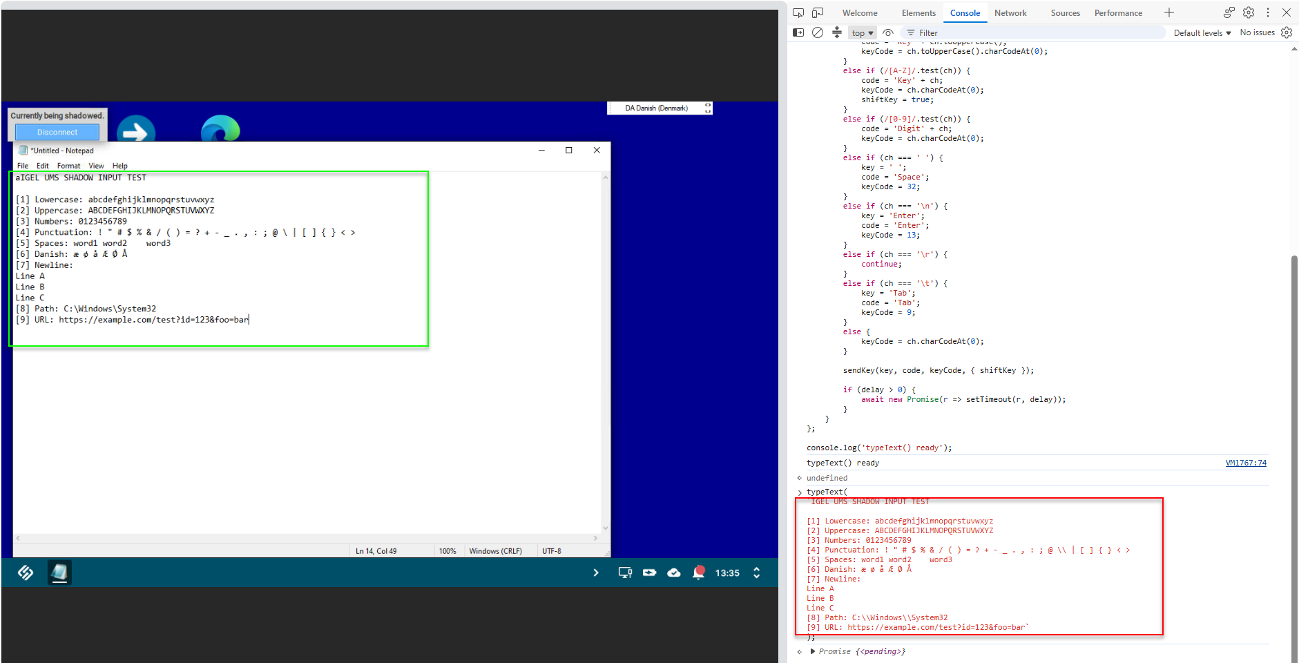Click the battery status tray icon
The image size is (1299, 663).
[x=649, y=573]
